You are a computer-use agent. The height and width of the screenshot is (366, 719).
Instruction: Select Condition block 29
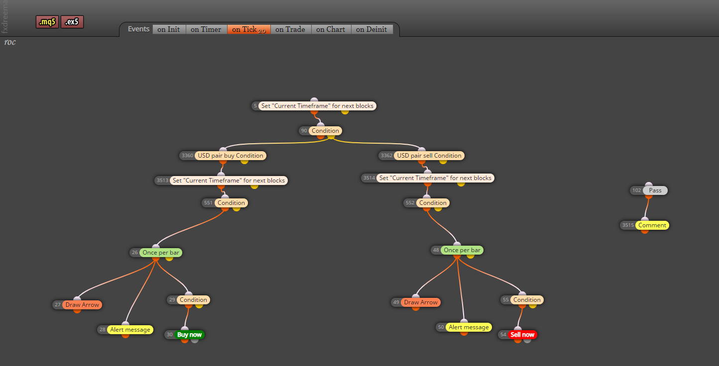coord(193,300)
